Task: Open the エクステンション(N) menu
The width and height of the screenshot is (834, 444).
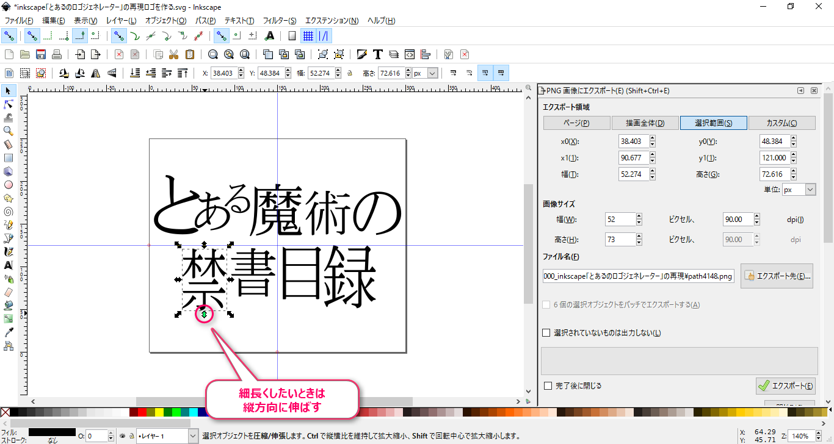Action: click(332, 21)
